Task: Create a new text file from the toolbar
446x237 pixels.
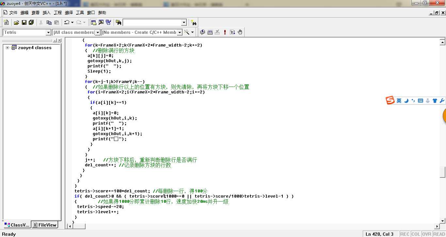Action: click(x=6, y=22)
